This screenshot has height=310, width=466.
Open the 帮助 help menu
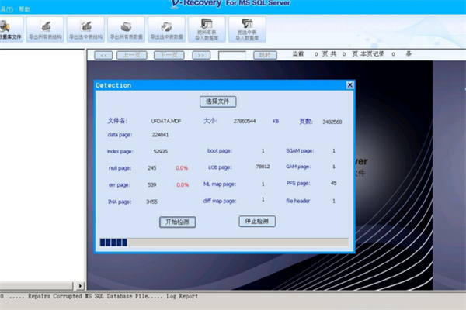pyautogui.click(x=24, y=9)
